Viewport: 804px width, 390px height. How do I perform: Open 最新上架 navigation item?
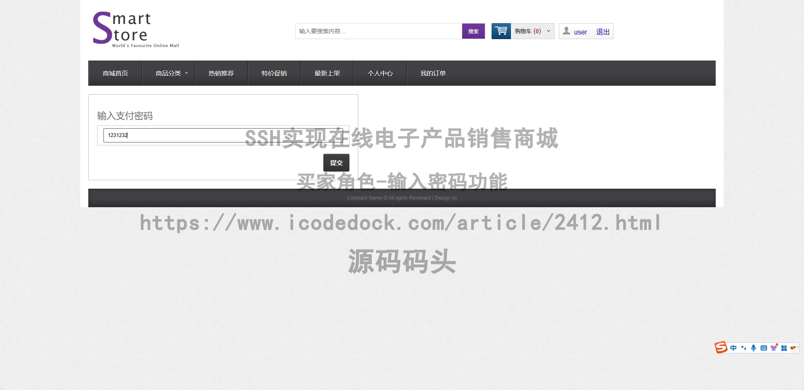[327, 73]
